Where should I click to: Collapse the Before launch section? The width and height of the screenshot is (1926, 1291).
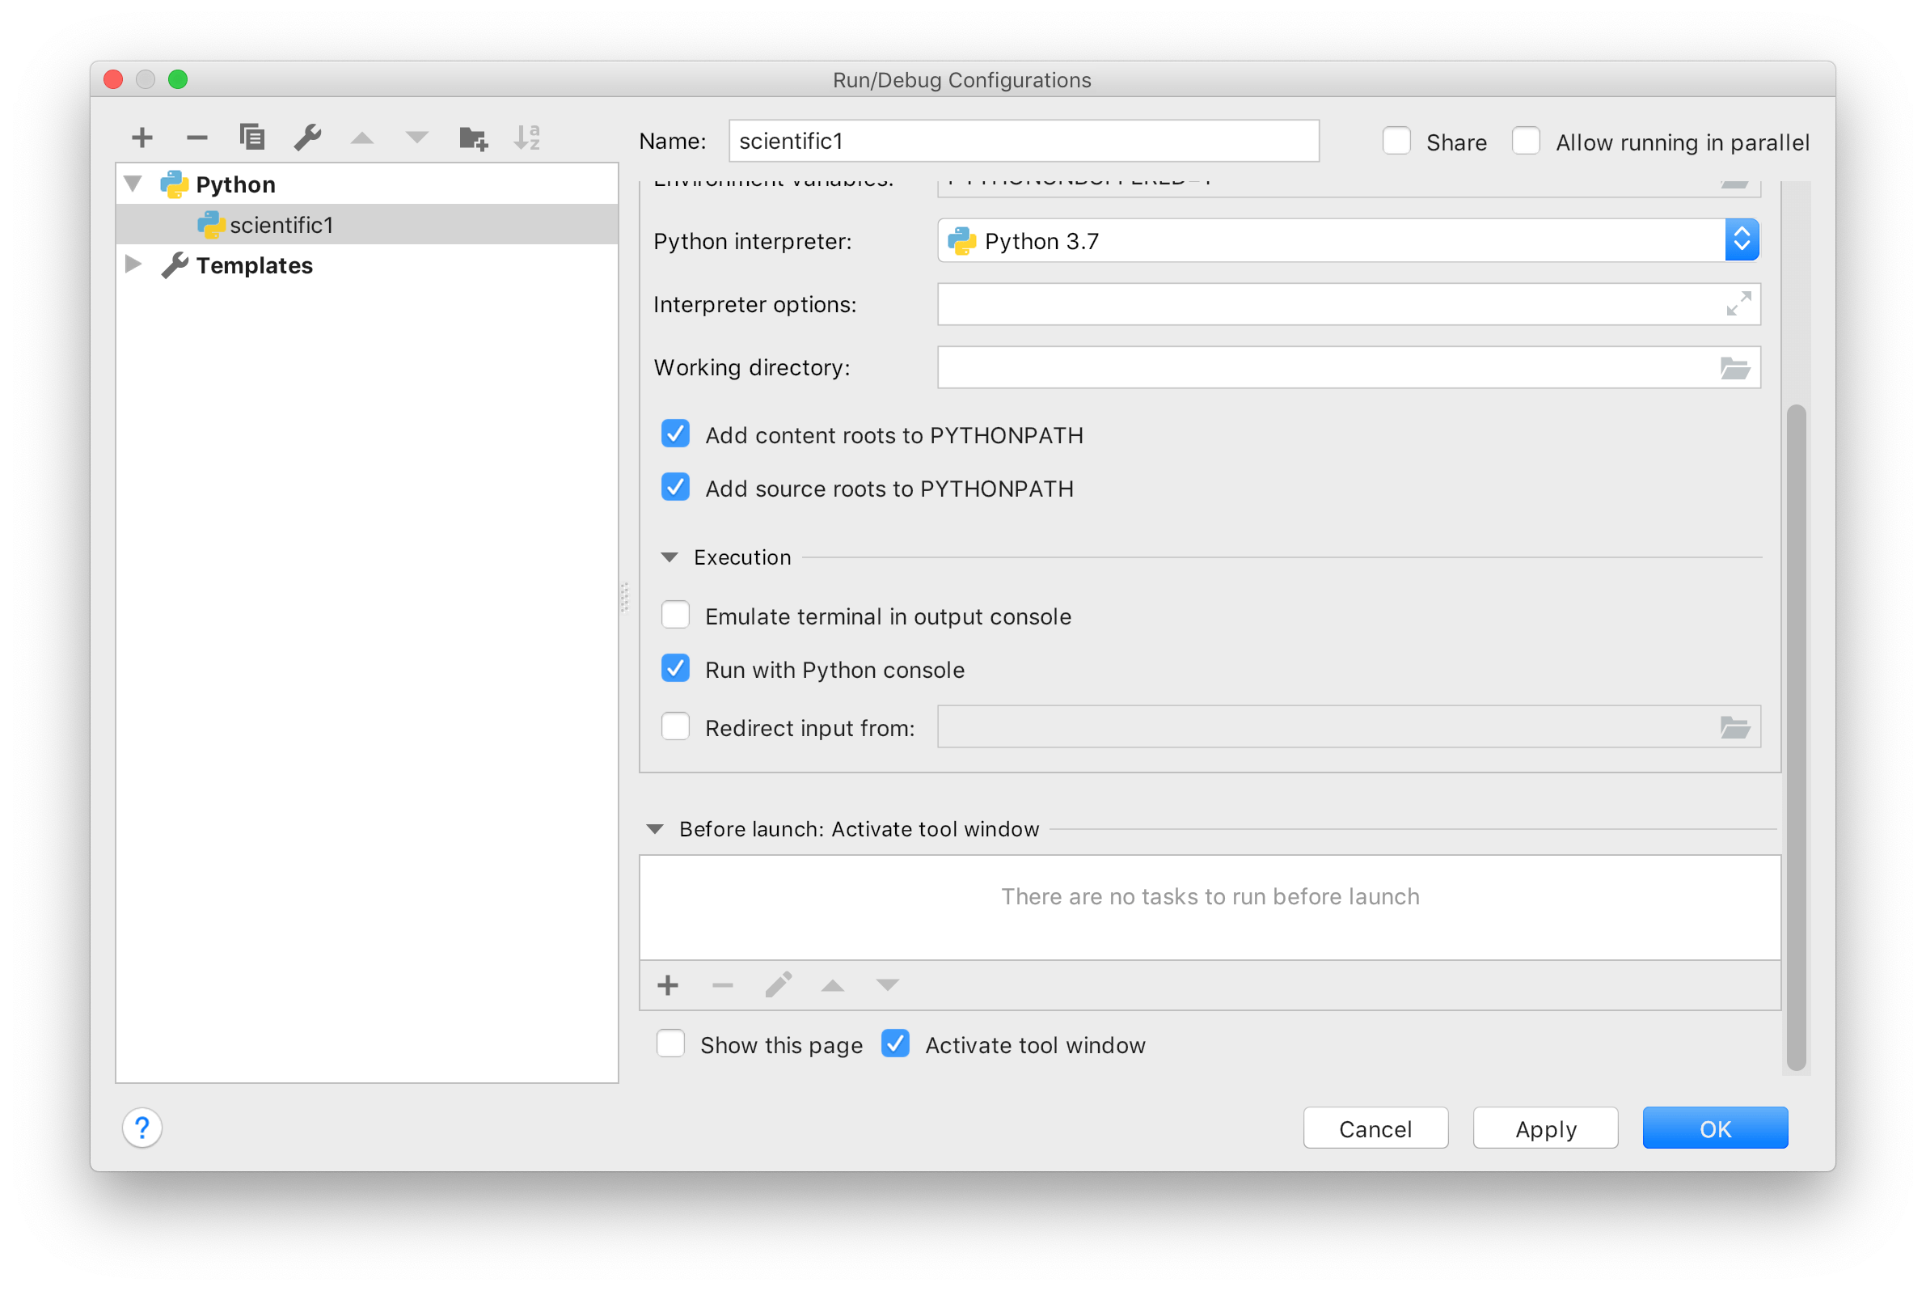pyautogui.click(x=655, y=830)
